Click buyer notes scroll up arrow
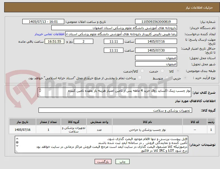Image resolution: width=220 pixels, height=169 pixels. click(x=17, y=138)
